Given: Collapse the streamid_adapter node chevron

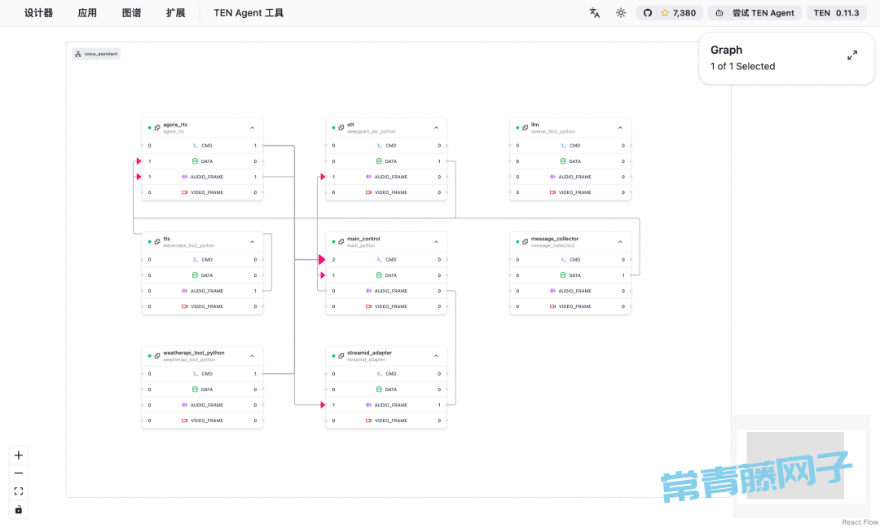Looking at the screenshot, I should [436, 356].
